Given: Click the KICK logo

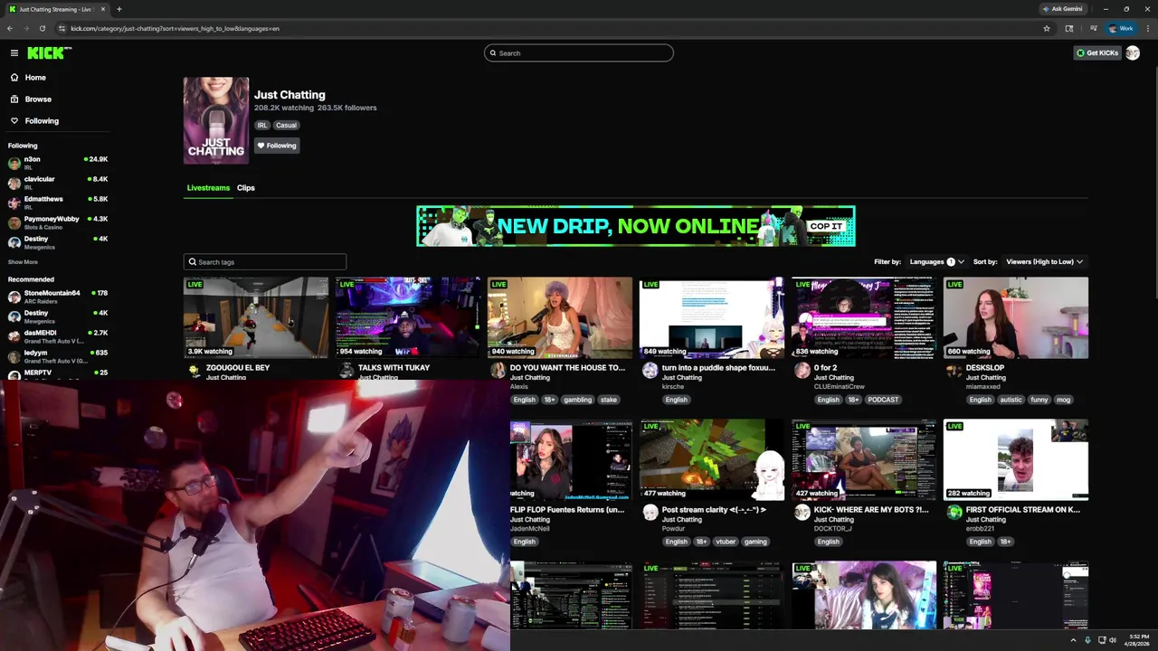Looking at the screenshot, I should pos(48,53).
